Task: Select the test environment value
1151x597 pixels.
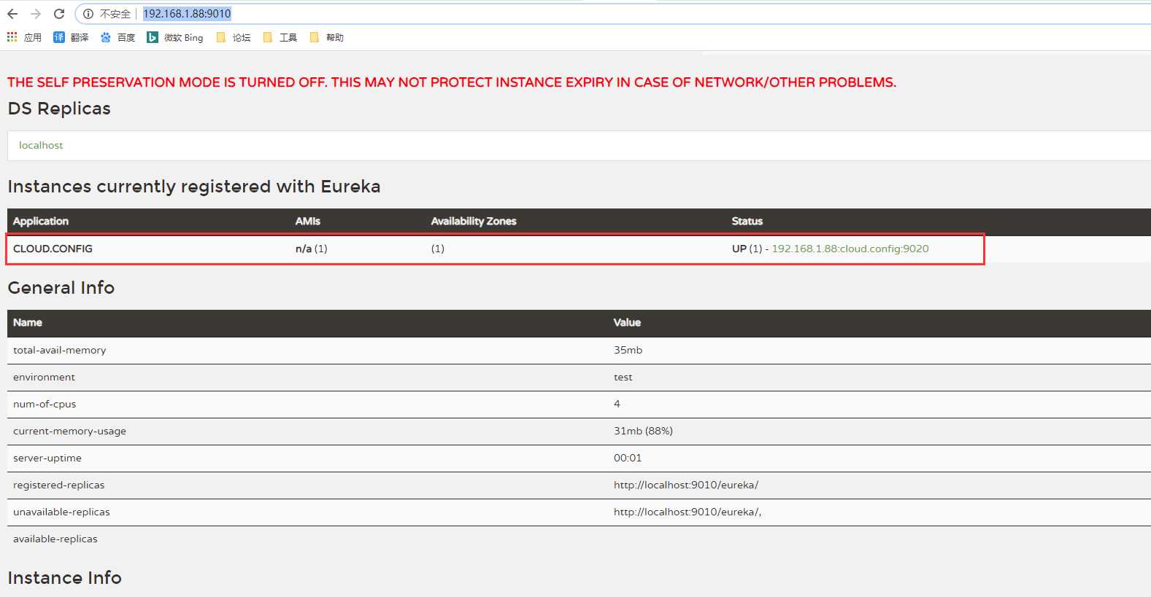Action: [x=623, y=377]
